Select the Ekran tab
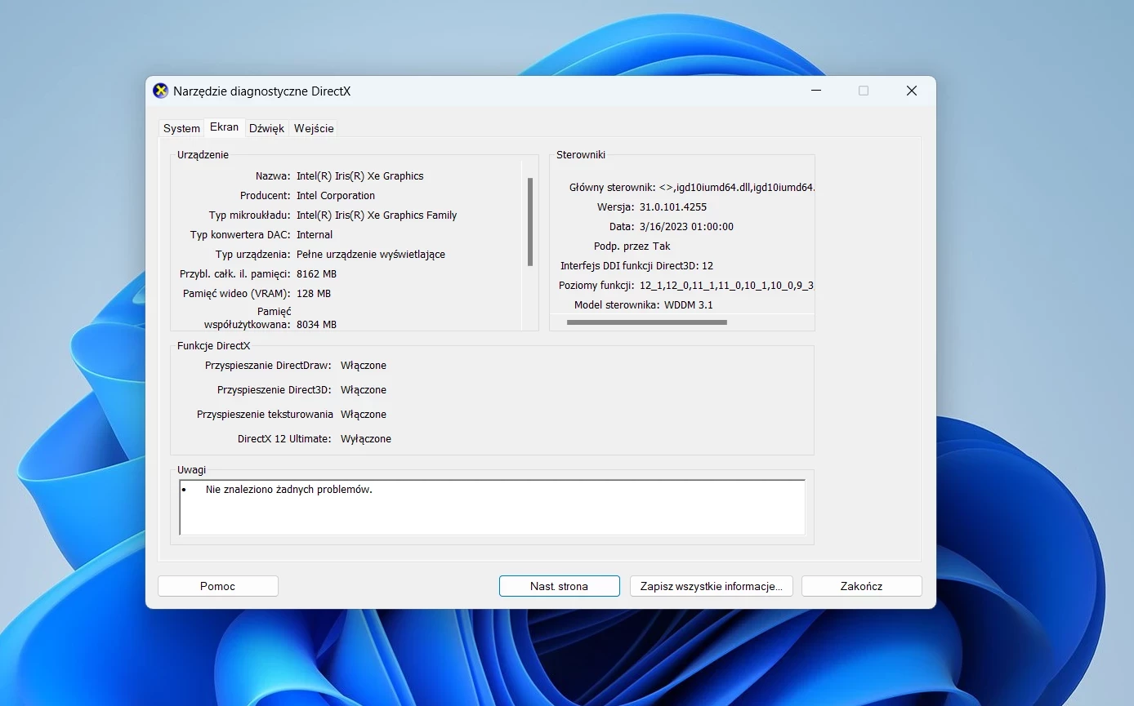This screenshot has width=1134, height=706. click(225, 127)
